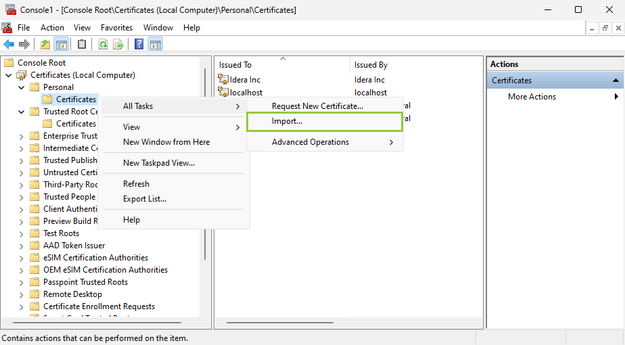Image resolution: width=625 pixels, height=345 pixels.
Task: Click the AAD Token Issuer folder icon
Action: 34,246
